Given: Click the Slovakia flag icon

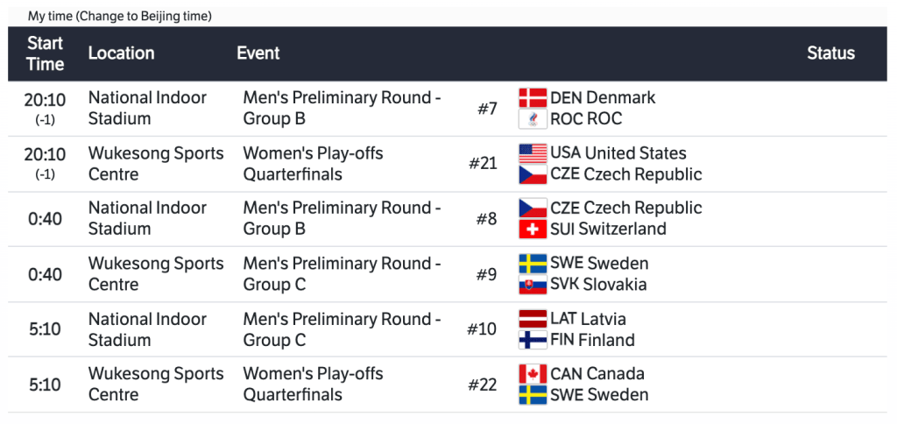Looking at the screenshot, I should [x=533, y=285].
